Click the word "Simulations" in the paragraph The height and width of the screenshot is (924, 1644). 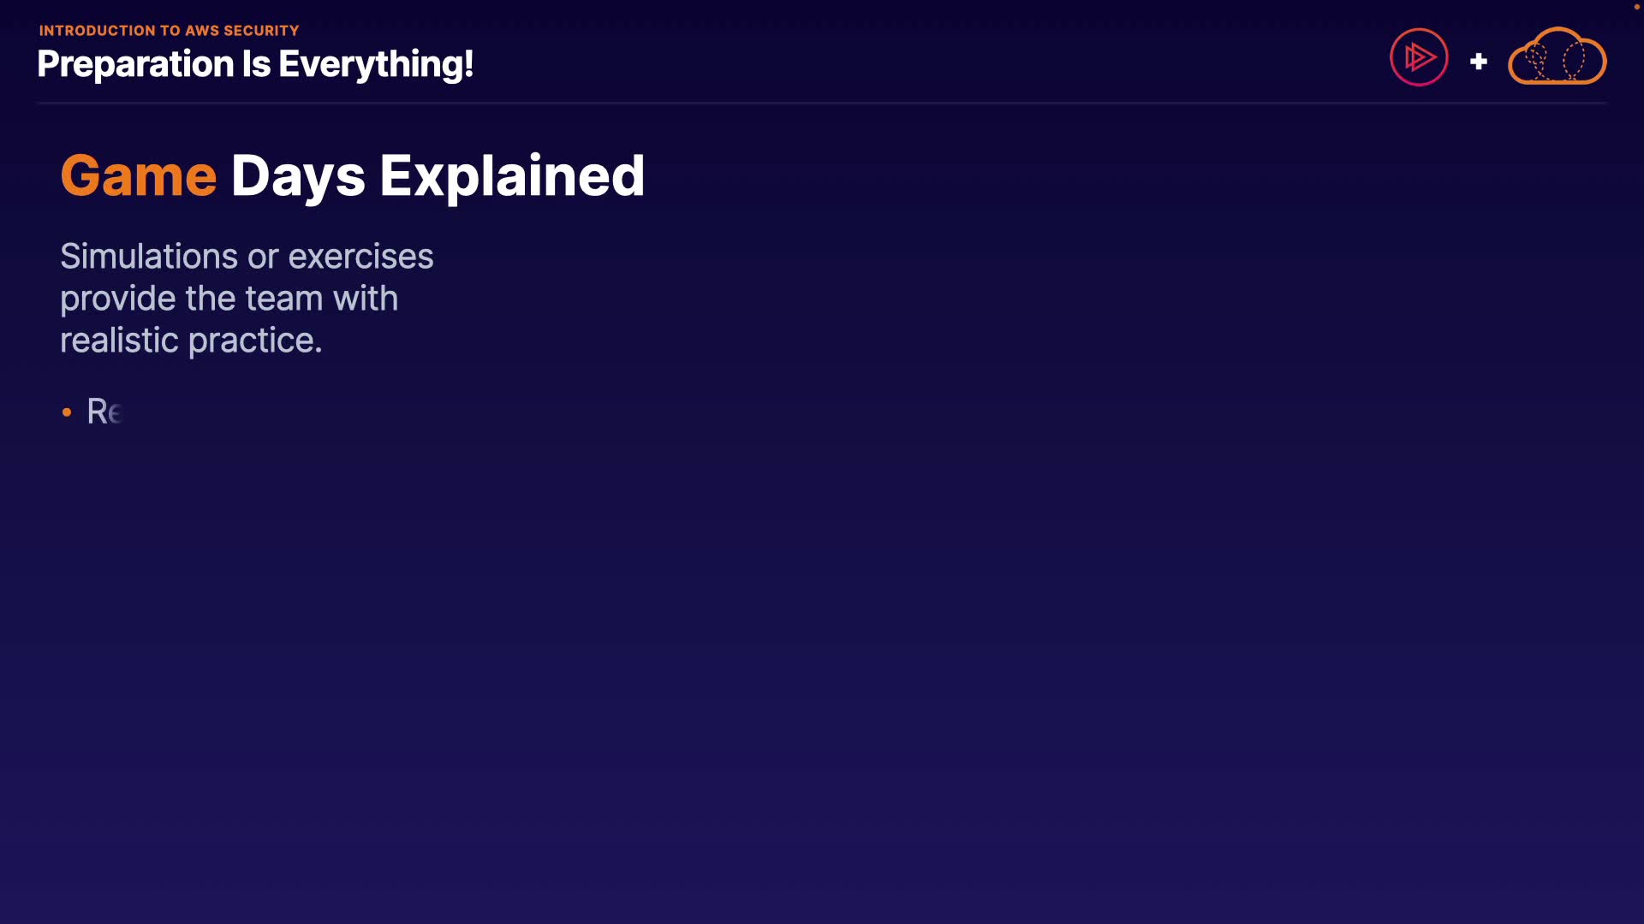[x=148, y=257]
